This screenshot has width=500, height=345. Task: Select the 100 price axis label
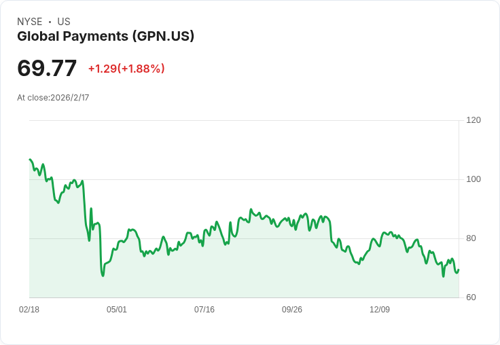pyautogui.click(x=474, y=179)
